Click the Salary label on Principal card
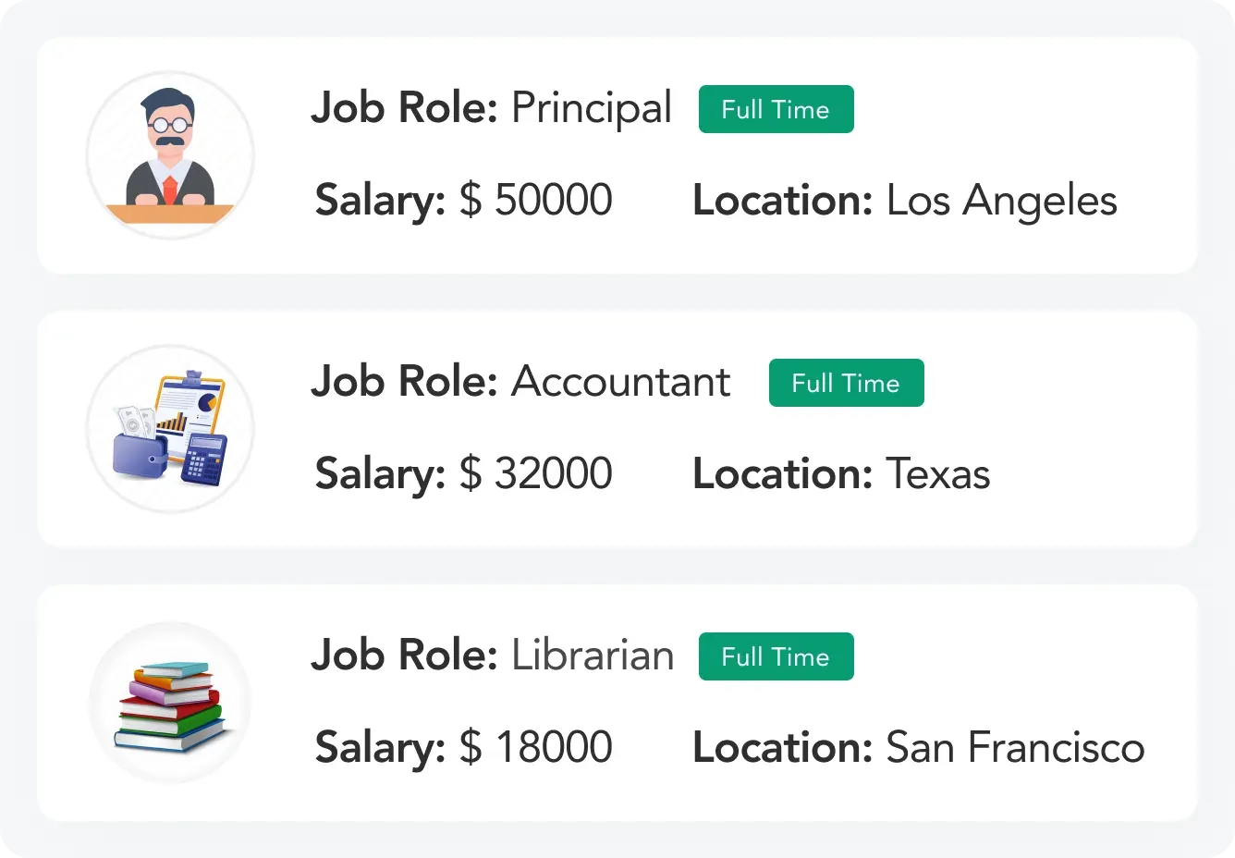The height and width of the screenshot is (858, 1235). (x=380, y=201)
